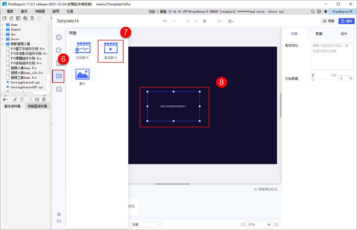Switch to the 動畫 tab
357x230 pixels.
(x=319, y=34)
